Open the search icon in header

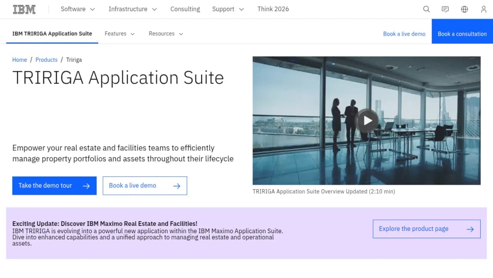[426, 9]
